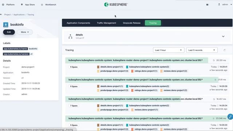The height and width of the screenshot is (131, 233).
Task: Open the trace with 23.346 ms duration
Action: (147, 118)
